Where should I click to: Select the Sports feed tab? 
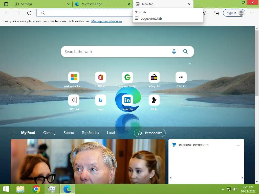[69, 133]
